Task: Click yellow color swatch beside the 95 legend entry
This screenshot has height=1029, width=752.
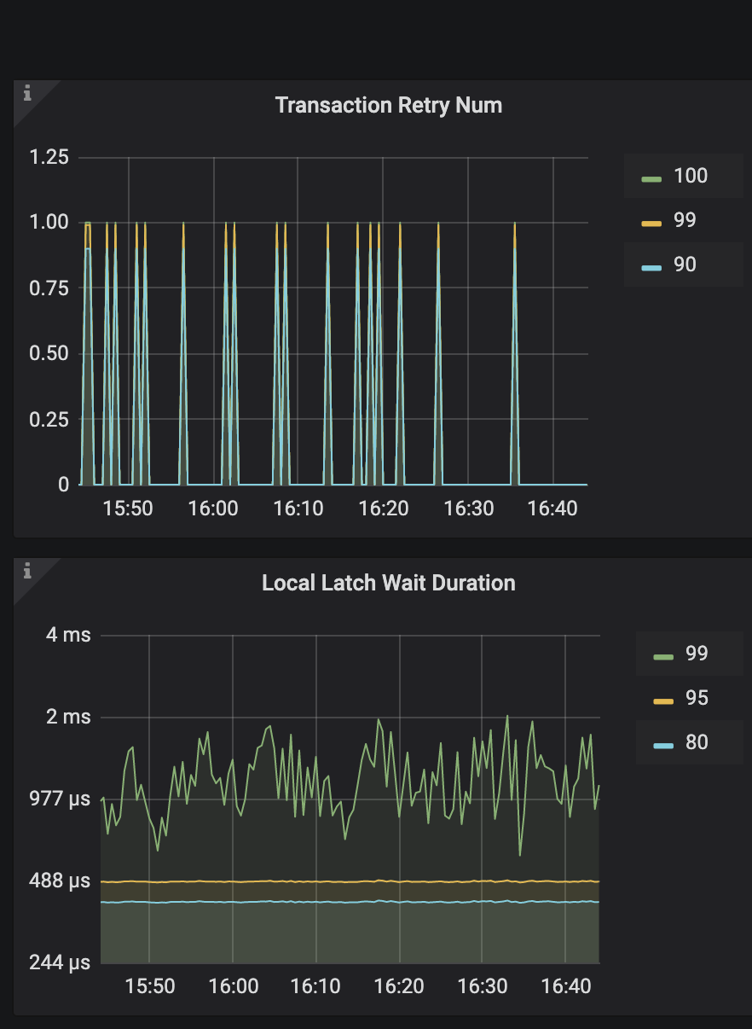Action: (x=663, y=700)
